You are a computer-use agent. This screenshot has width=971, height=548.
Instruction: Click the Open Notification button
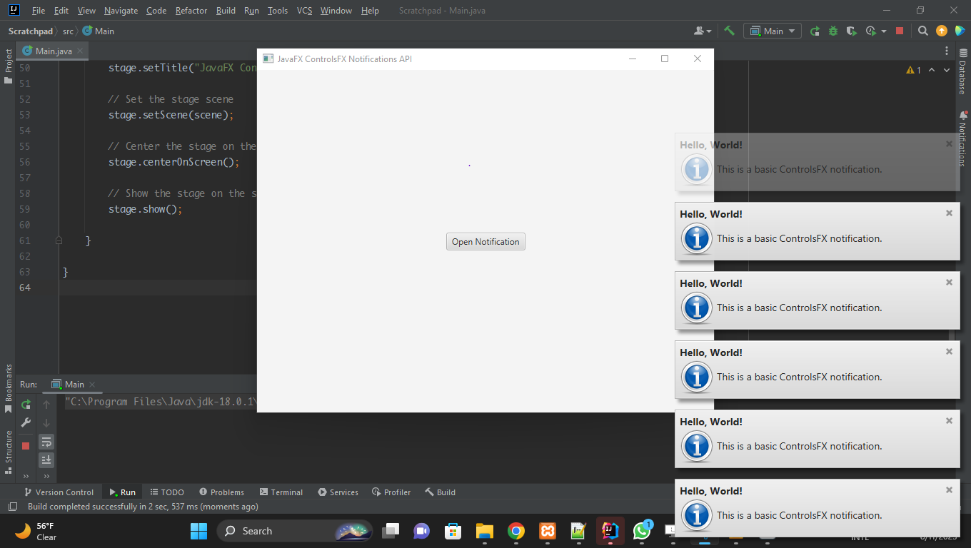485,242
